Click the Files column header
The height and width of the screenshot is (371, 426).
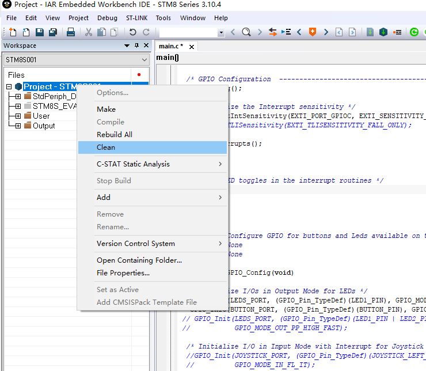tap(68, 75)
